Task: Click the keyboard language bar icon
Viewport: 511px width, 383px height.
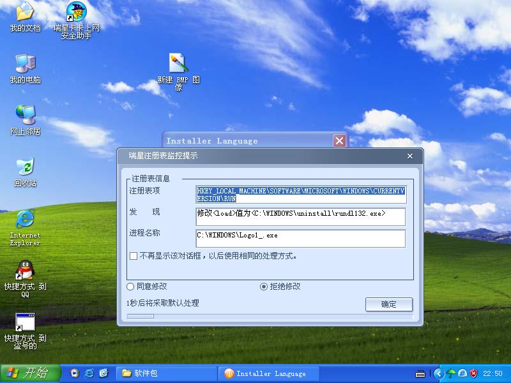Action: pos(420,373)
